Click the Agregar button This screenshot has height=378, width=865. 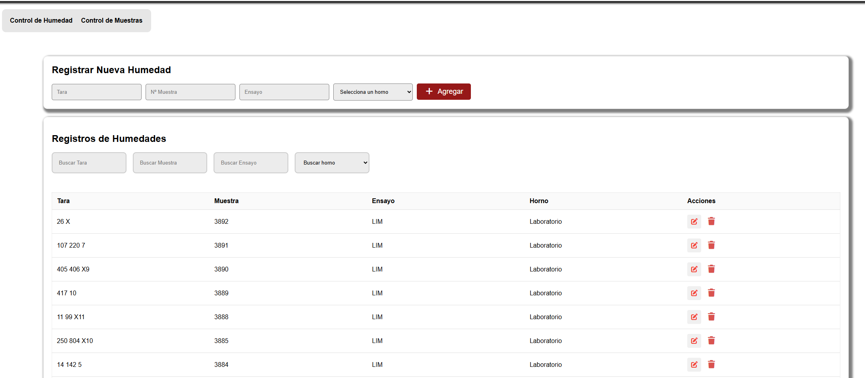point(443,91)
